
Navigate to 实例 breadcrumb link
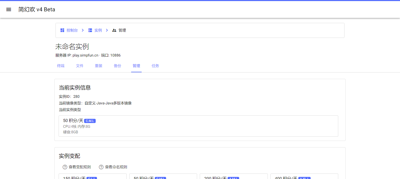pos(98,30)
